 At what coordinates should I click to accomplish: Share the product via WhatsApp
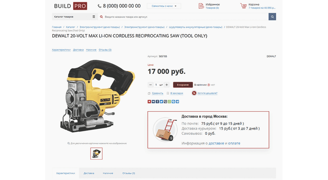[169, 102]
